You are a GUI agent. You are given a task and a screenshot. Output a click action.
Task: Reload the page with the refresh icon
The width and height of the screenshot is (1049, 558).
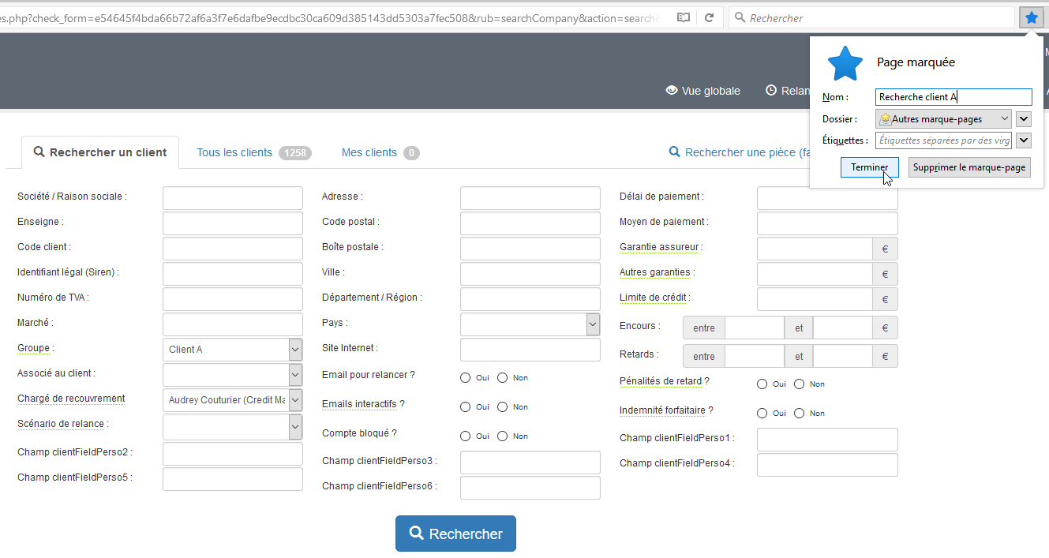(x=709, y=17)
